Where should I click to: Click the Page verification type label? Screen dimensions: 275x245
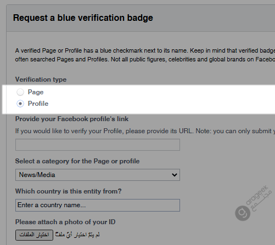[x=36, y=92]
